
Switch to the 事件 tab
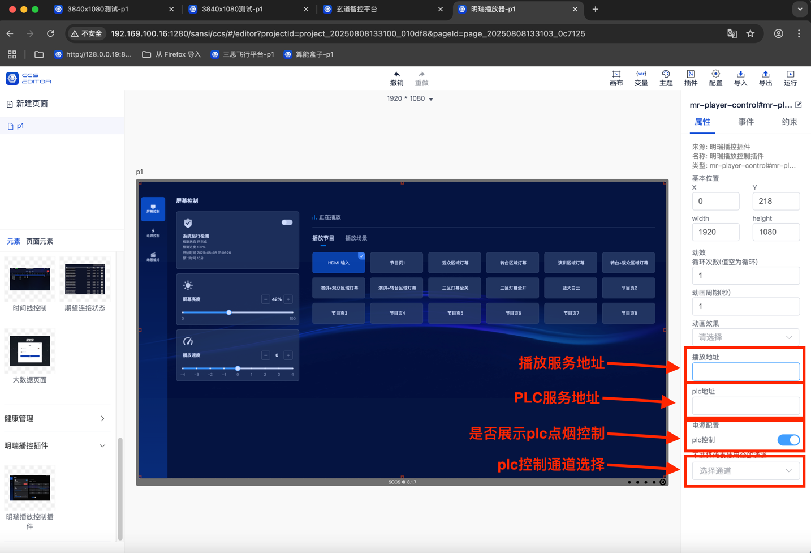[745, 122]
